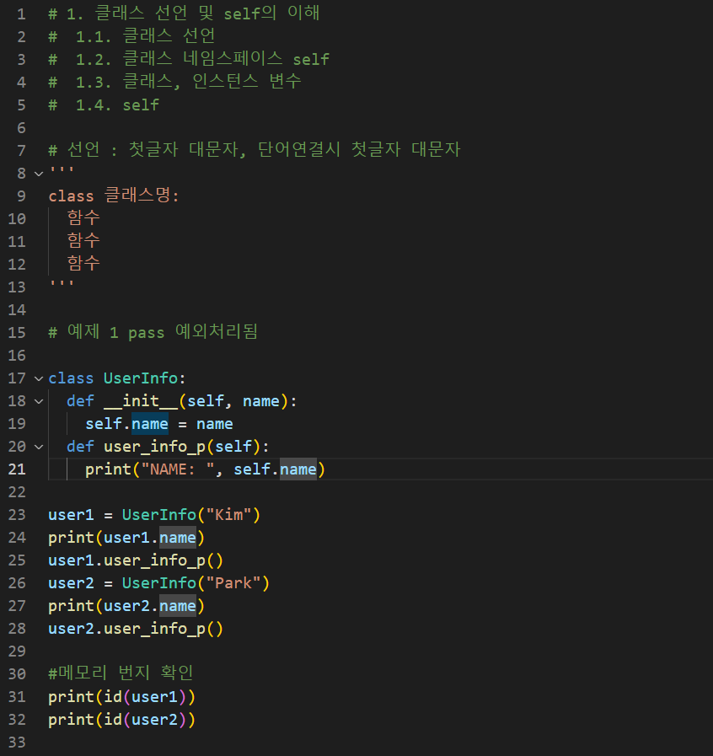Click line number 33 in gutter
This screenshot has height=756, width=713.
[17, 743]
